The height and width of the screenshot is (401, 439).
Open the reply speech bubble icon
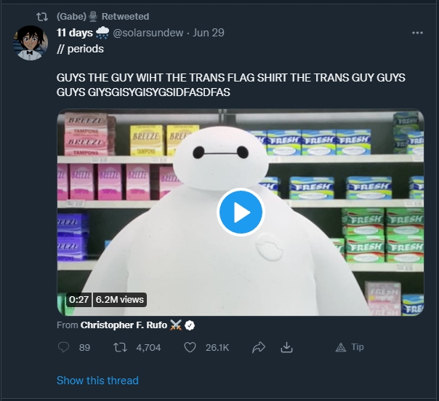click(x=63, y=347)
